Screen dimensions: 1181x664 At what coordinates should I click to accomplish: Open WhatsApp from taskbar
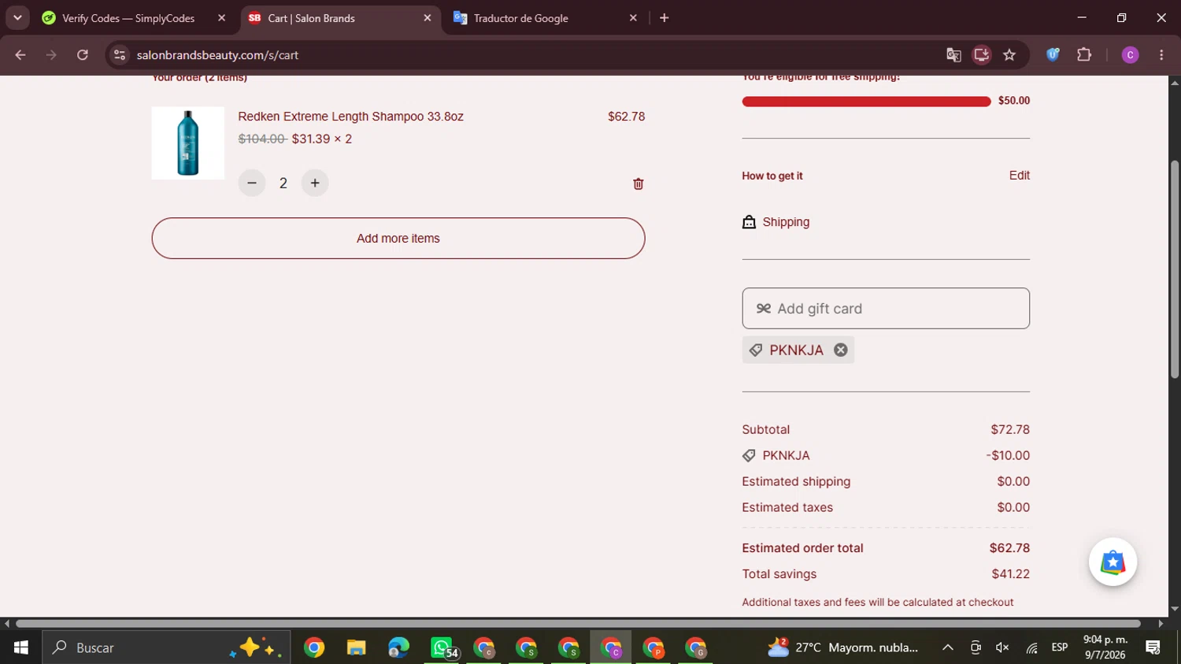point(442,648)
